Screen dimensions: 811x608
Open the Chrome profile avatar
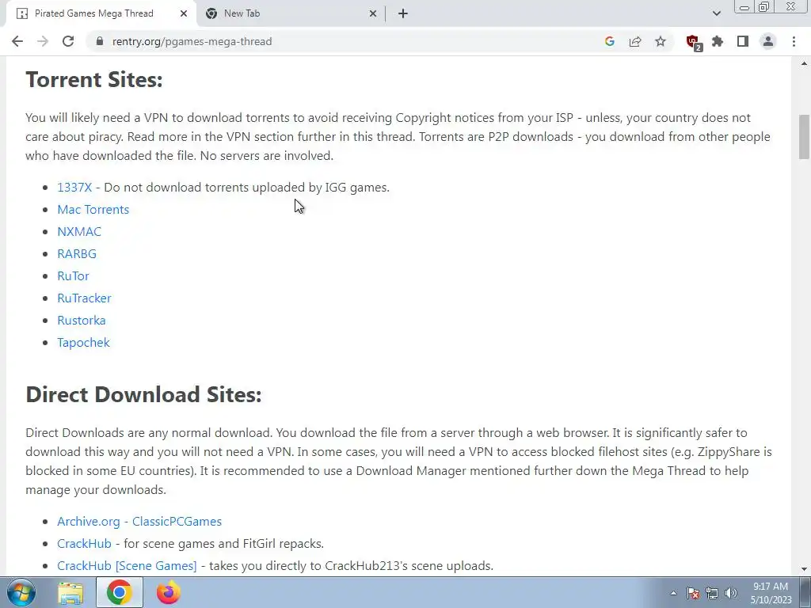768,41
